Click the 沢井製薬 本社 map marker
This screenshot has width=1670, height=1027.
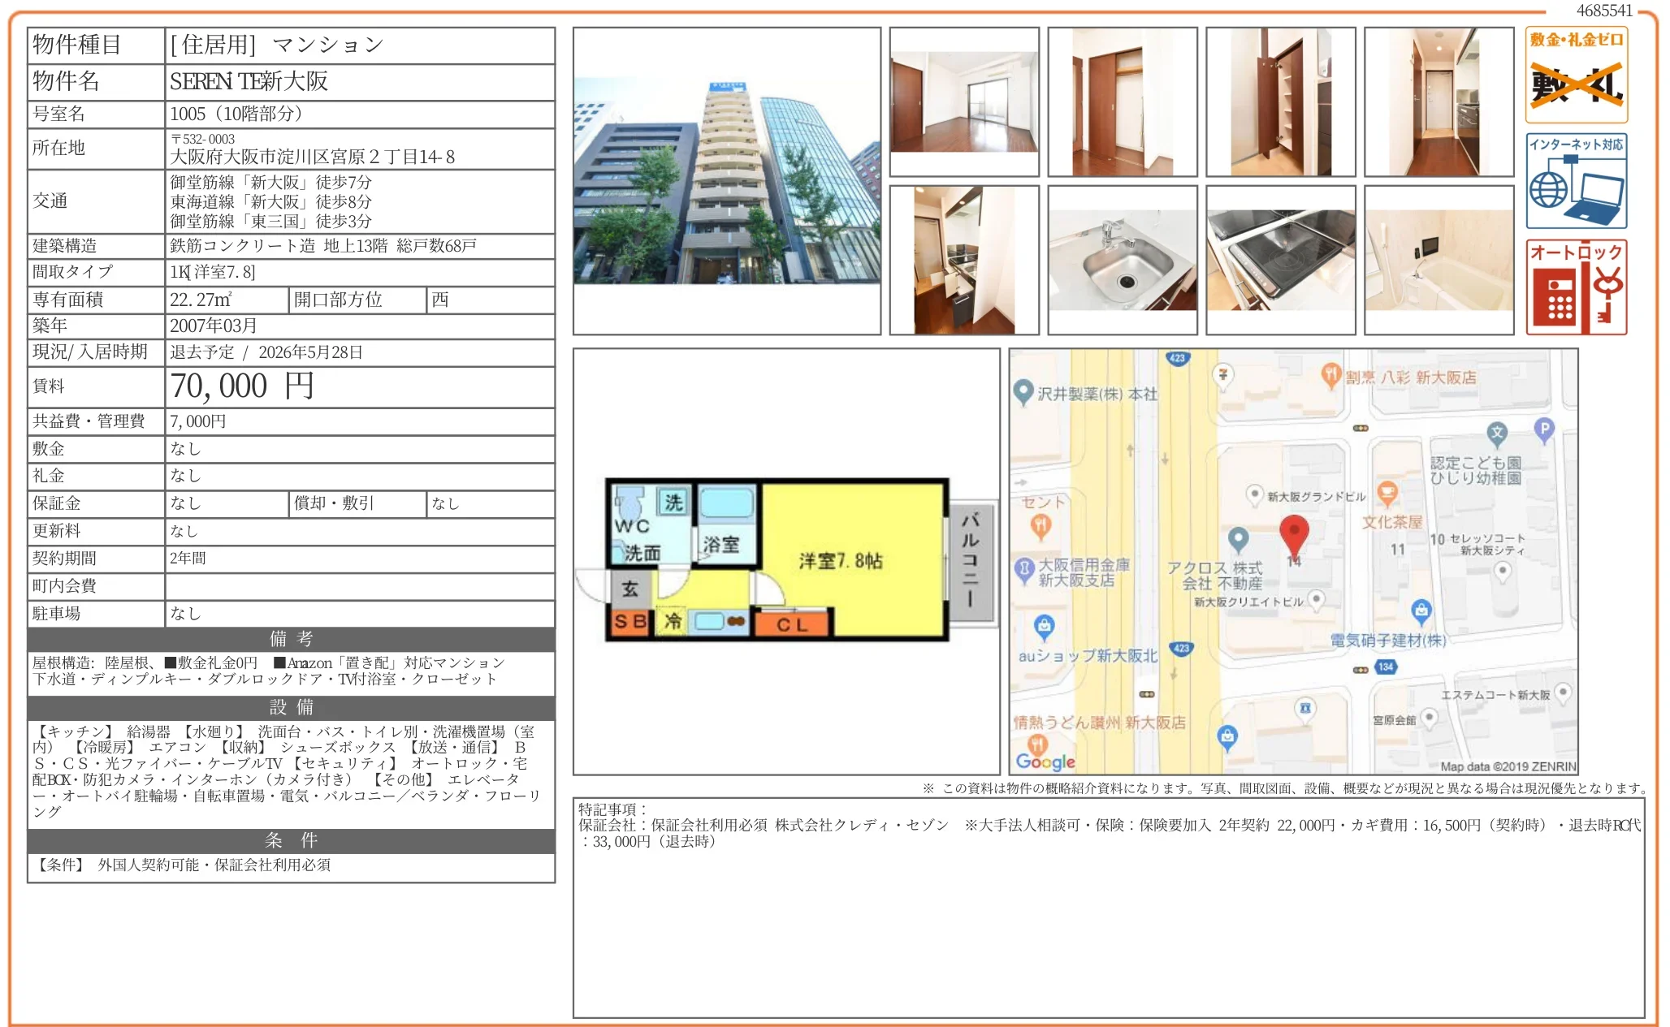click(x=1023, y=392)
